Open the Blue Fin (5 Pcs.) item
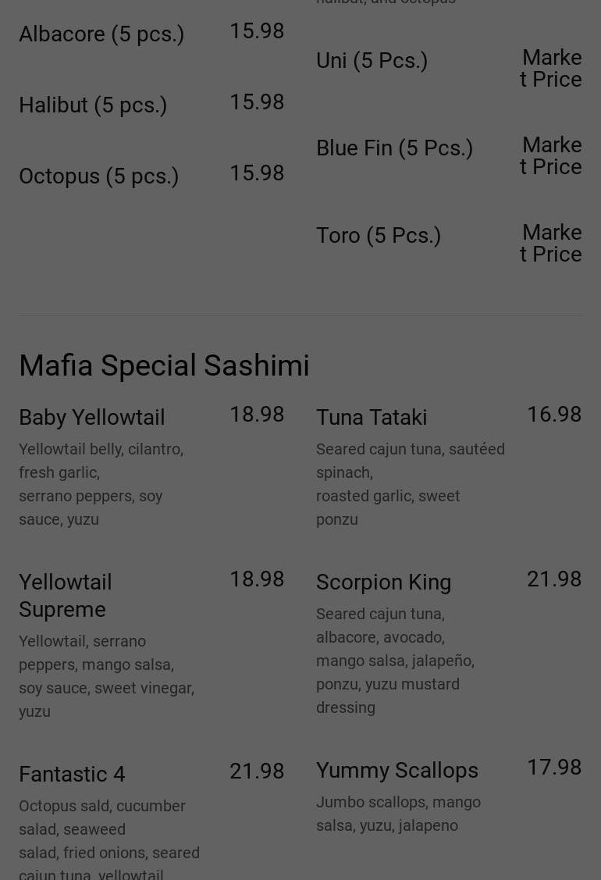 click(394, 148)
